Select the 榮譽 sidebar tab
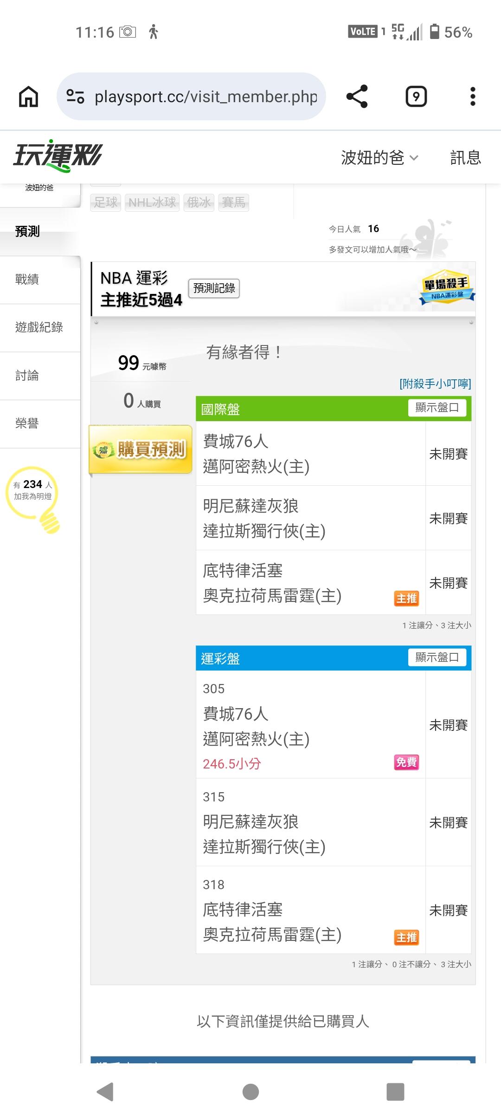 point(27,423)
